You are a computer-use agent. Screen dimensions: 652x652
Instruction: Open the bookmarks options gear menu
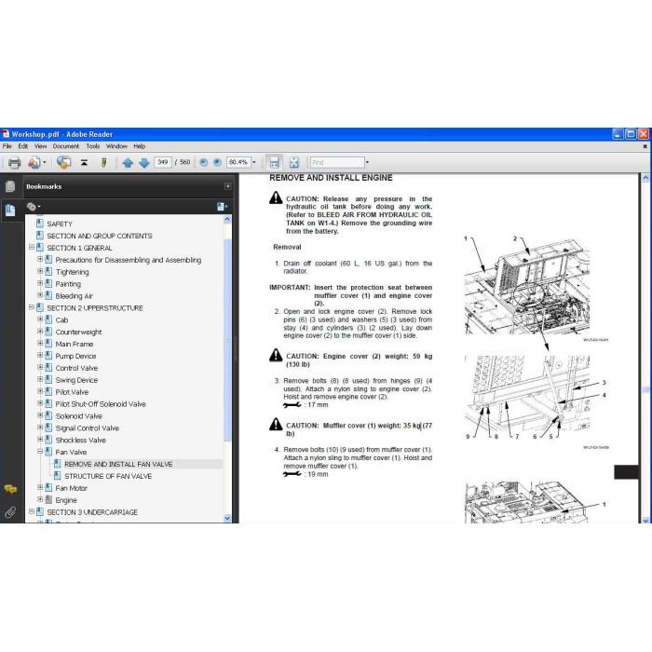[34, 207]
